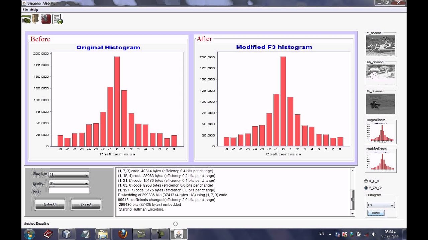This screenshot has height=240, width=428.
Task: Open image via the pictures toolbar icon
Action: point(26,19)
